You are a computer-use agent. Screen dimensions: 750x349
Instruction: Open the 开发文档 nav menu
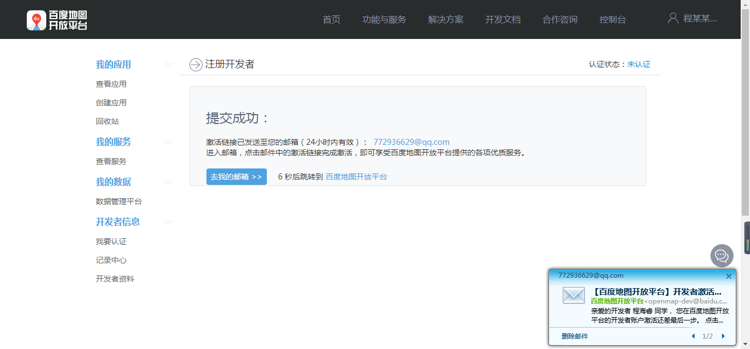coord(503,20)
